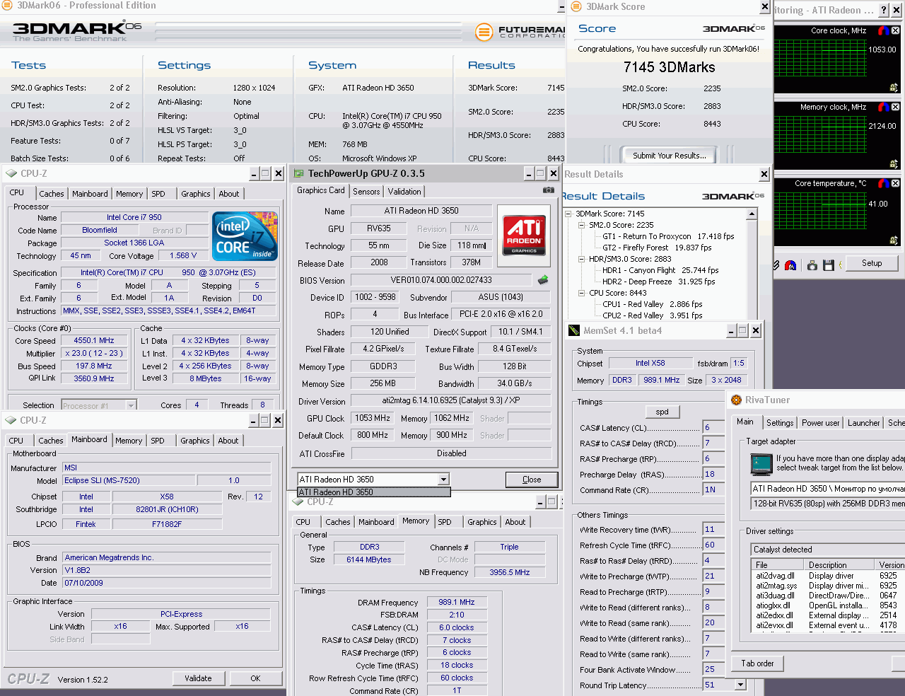The image size is (905, 696).
Task: Select CPU1 - Red Valley result row
Action: coord(652,304)
